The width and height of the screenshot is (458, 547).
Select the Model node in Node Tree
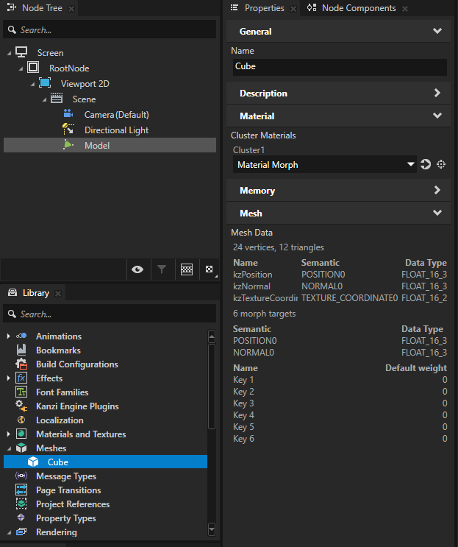(x=96, y=146)
